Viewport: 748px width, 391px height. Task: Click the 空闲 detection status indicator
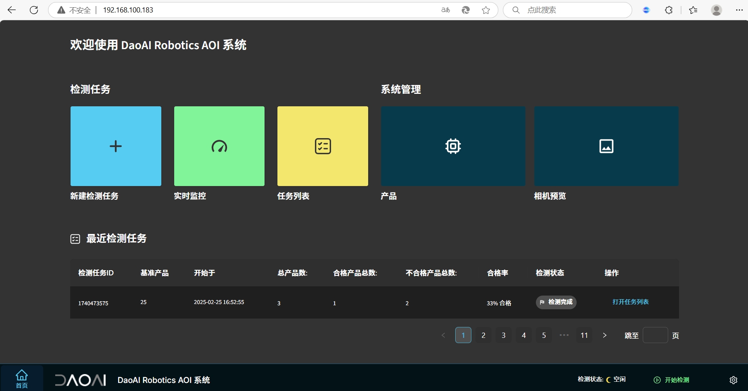pos(616,379)
